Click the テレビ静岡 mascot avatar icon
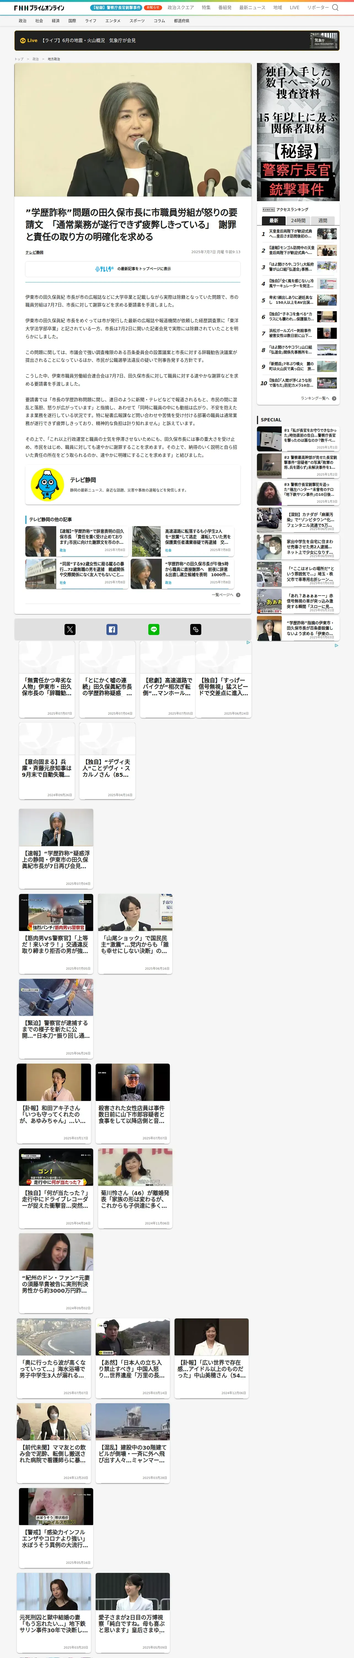354x1658 pixels. click(x=47, y=485)
